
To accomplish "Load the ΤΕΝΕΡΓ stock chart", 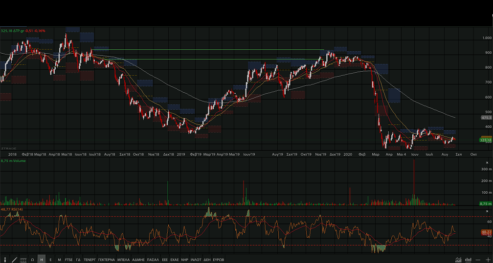I will 90,260.
